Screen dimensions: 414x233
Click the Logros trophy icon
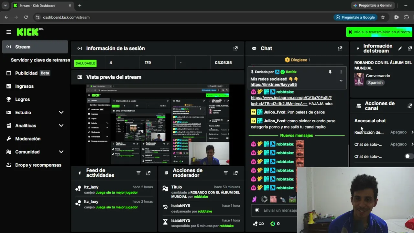[x=9, y=99]
